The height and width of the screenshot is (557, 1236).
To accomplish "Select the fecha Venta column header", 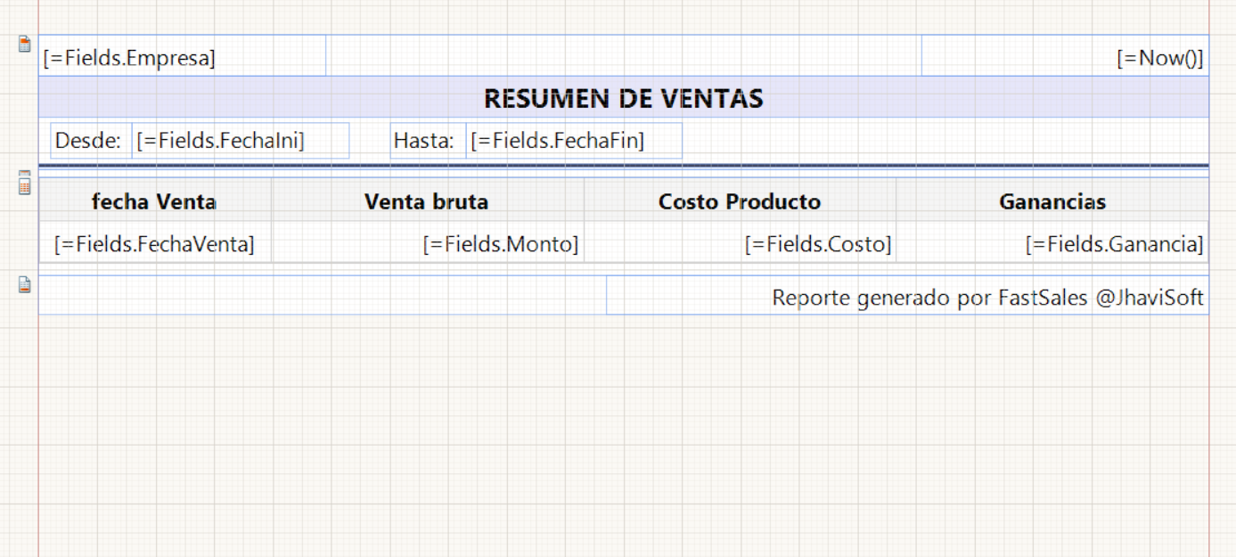I will point(154,202).
